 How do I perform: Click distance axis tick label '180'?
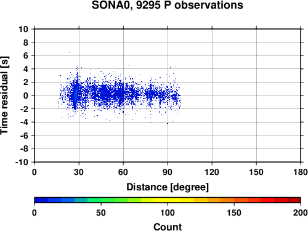(x=301, y=172)
